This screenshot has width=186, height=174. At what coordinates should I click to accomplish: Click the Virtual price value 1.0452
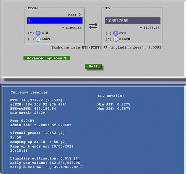click(x=50, y=133)
